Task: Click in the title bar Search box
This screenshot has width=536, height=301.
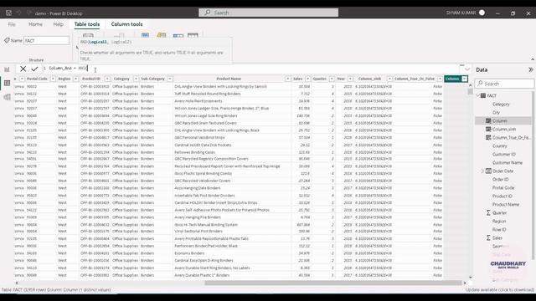Action: [x=269, y=13]
